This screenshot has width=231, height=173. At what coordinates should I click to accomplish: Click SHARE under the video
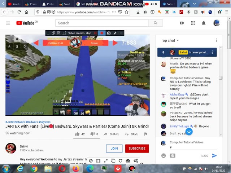click(112, 134)
